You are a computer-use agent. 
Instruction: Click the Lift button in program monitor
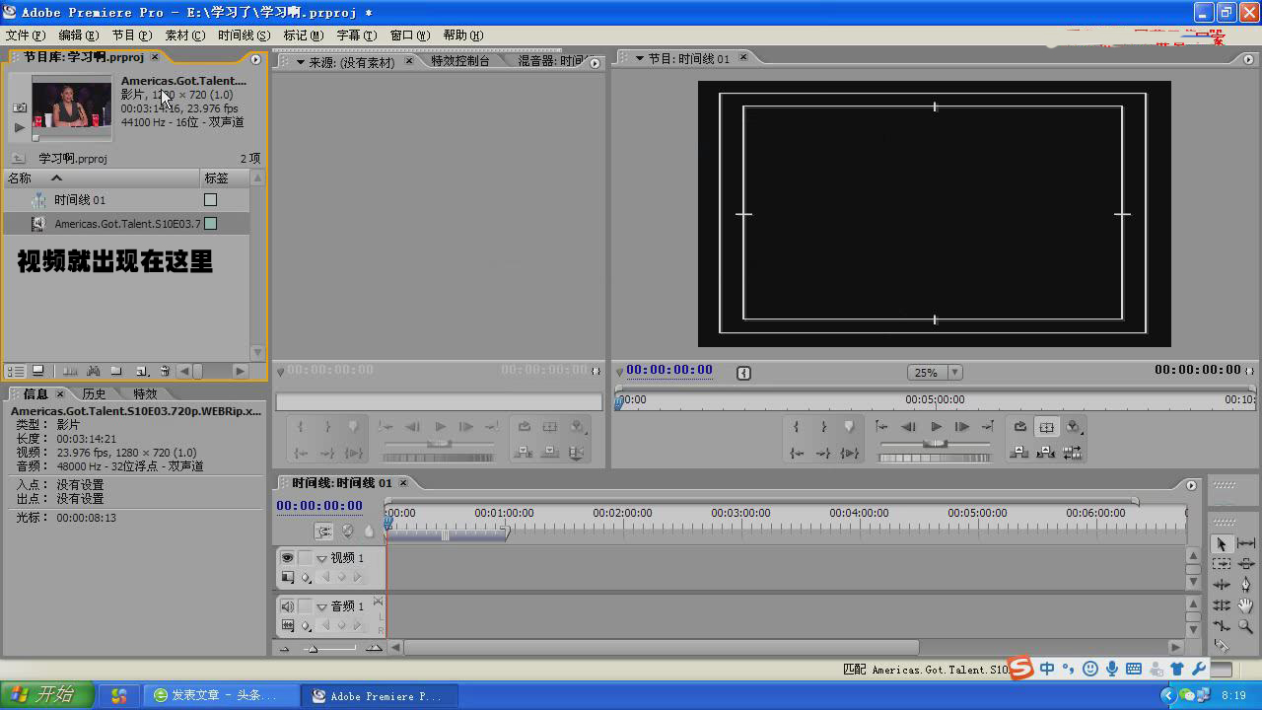tap(1020, 452)
